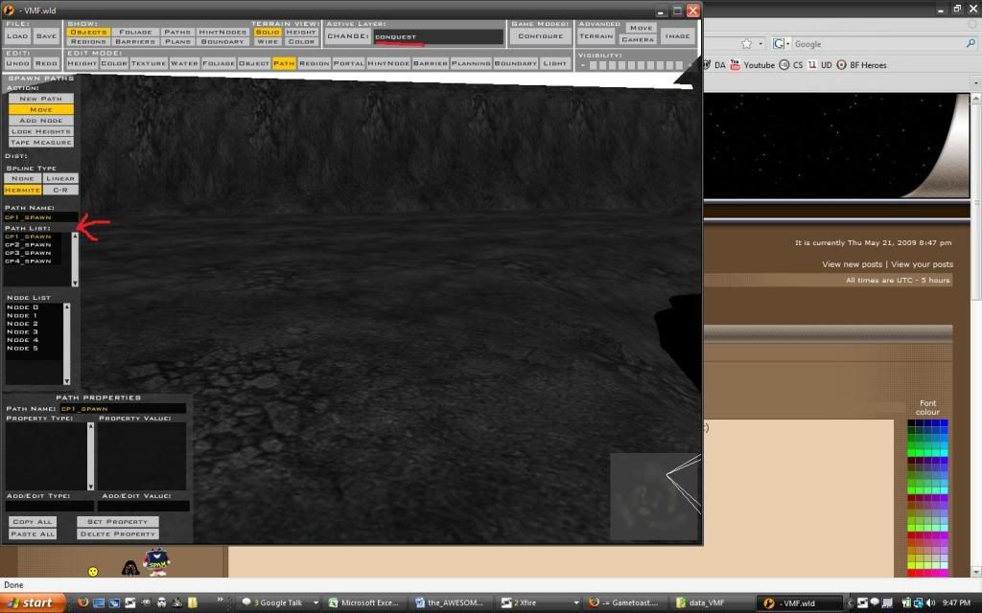Select cp4_spawn in Path List
Screen dimensions: 982x613
(x=28, y=261)
